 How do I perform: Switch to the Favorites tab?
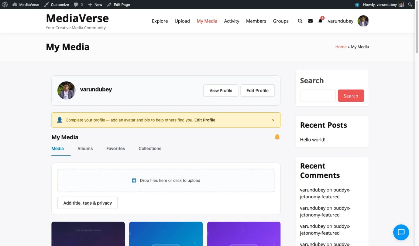pos(115,149)
